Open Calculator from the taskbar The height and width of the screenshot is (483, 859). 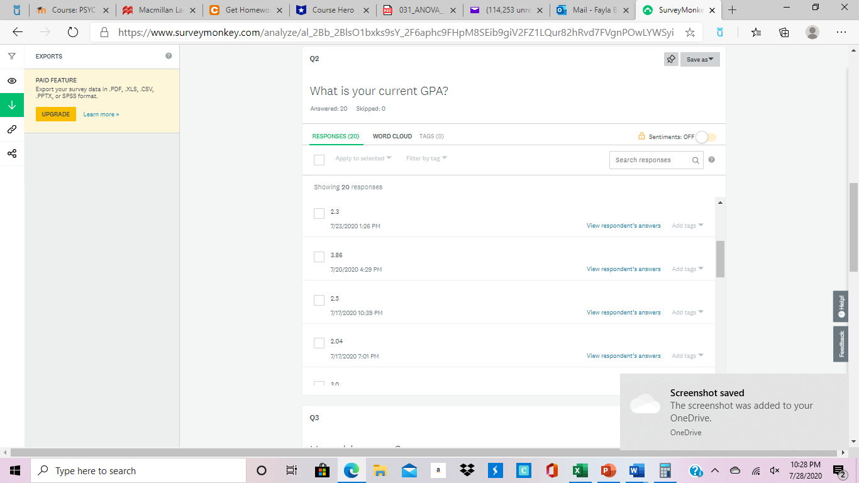point(665,470)
